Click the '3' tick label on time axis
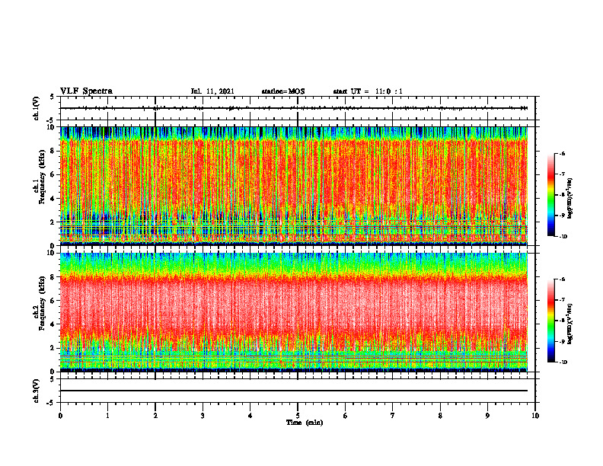This screenshot has height=466, width=603. point(203,416)
